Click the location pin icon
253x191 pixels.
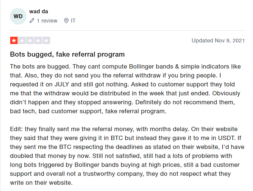click(x=66, y=21)
